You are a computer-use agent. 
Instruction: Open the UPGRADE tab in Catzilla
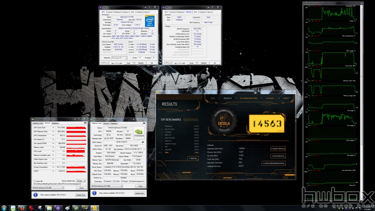pos(270,98)
